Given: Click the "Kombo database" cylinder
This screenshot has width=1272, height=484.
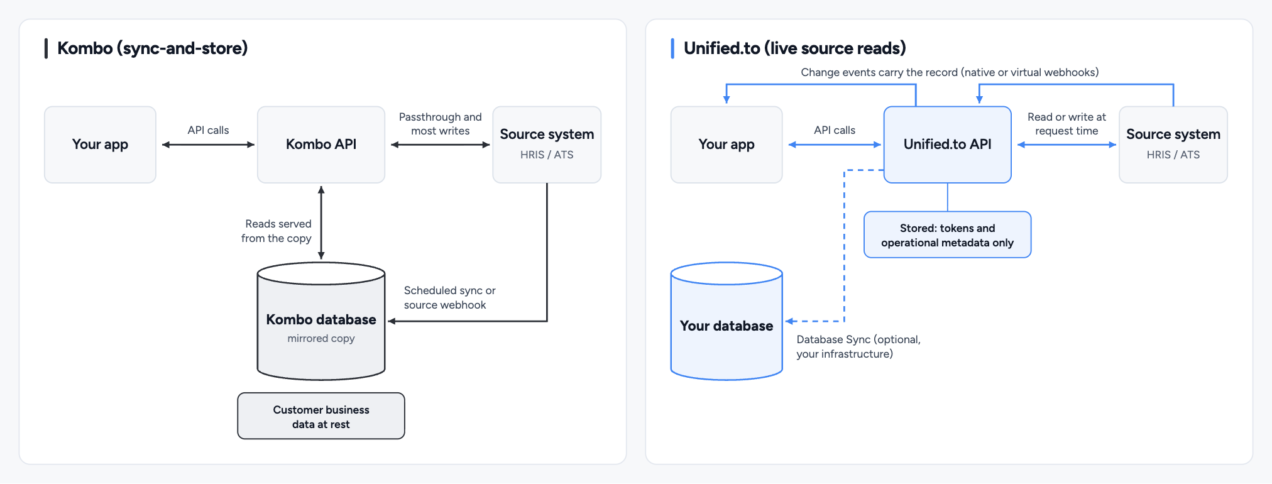Looking at the screenshot, I should coord(321,321).
